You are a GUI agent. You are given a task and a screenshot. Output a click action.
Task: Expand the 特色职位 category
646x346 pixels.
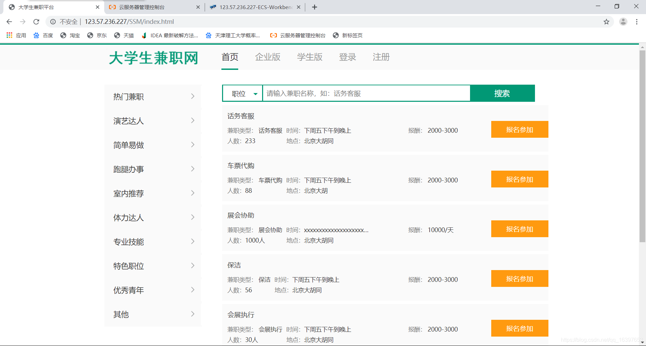(x=153, y=266)
